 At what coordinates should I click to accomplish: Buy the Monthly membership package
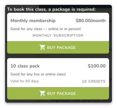pyautogui.click(x=58, y=47)
